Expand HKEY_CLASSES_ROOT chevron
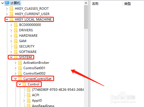Screen dimensions: 144x107 tap(7, 9)
